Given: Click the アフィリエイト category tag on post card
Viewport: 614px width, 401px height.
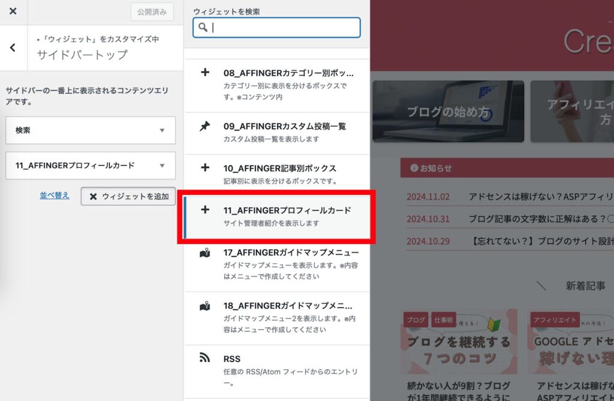Looking at the screenshot, I should pos(555,320).
